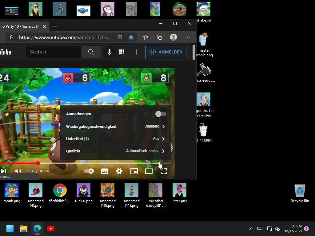Switch to theater mode
Image resolution: width=315 pixels, height=236 pixels.
149,171
